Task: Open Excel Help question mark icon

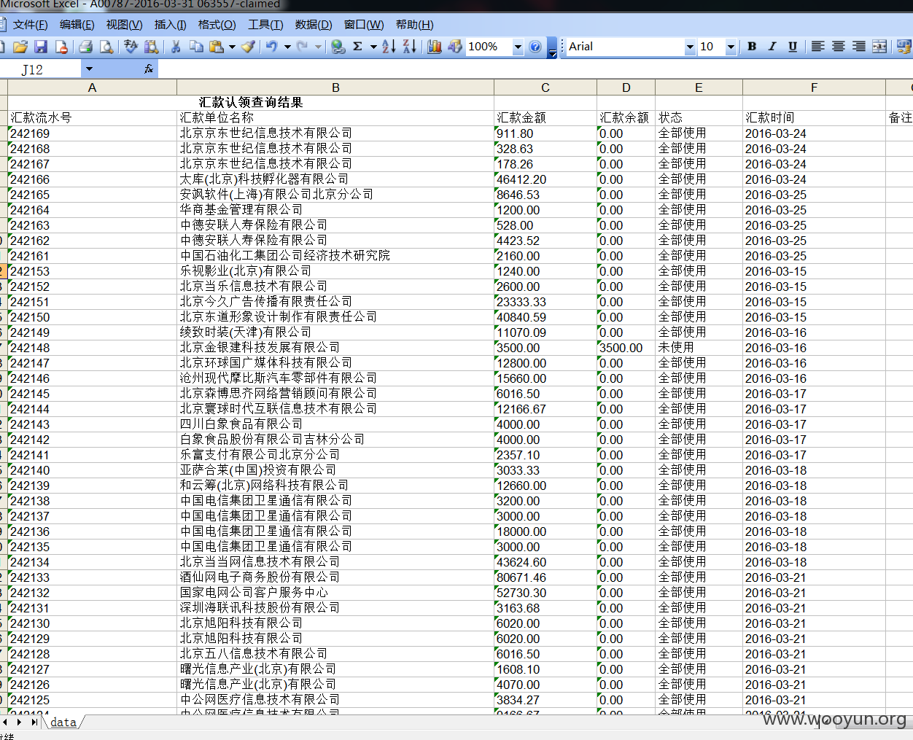Action: [x=535, y=47]
